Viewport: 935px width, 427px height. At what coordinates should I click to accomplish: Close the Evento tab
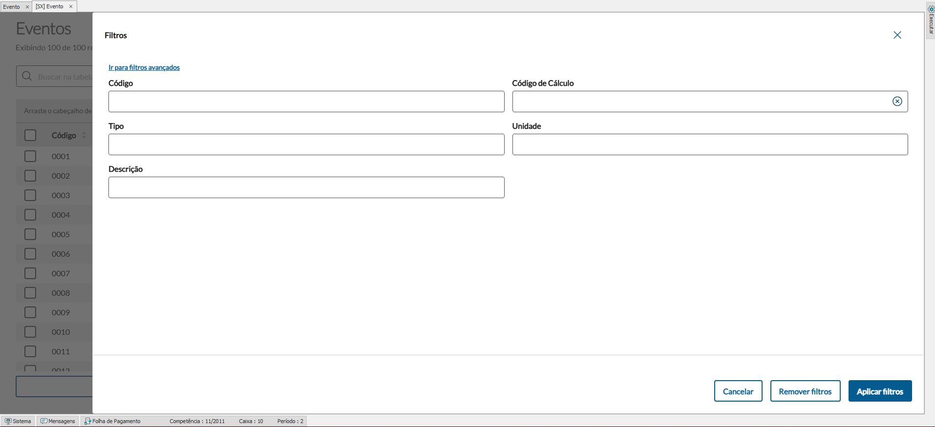27,7
